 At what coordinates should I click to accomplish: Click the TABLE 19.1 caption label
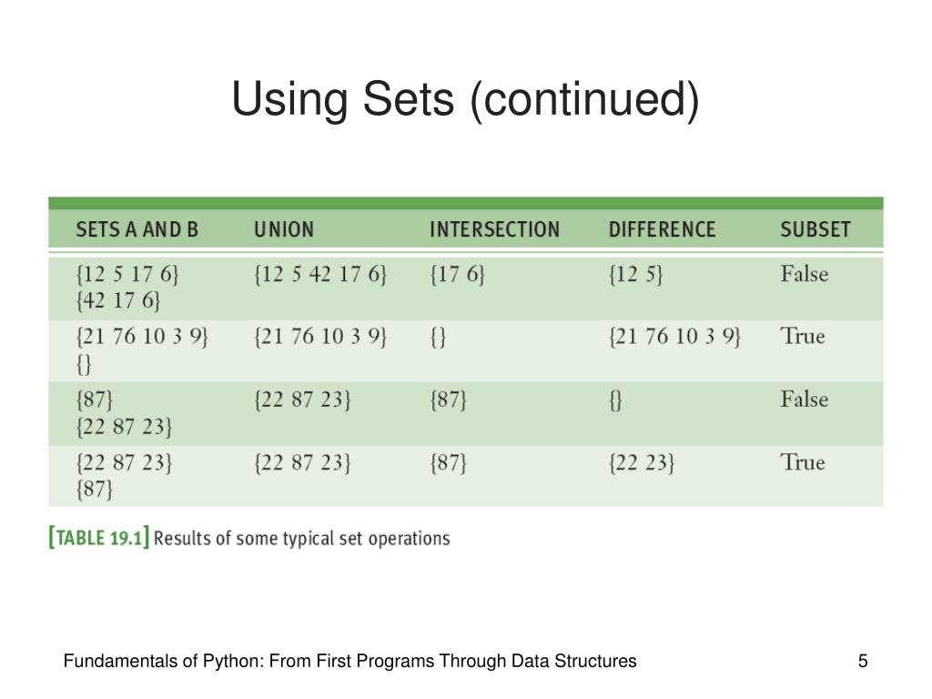tap(98, 538)
